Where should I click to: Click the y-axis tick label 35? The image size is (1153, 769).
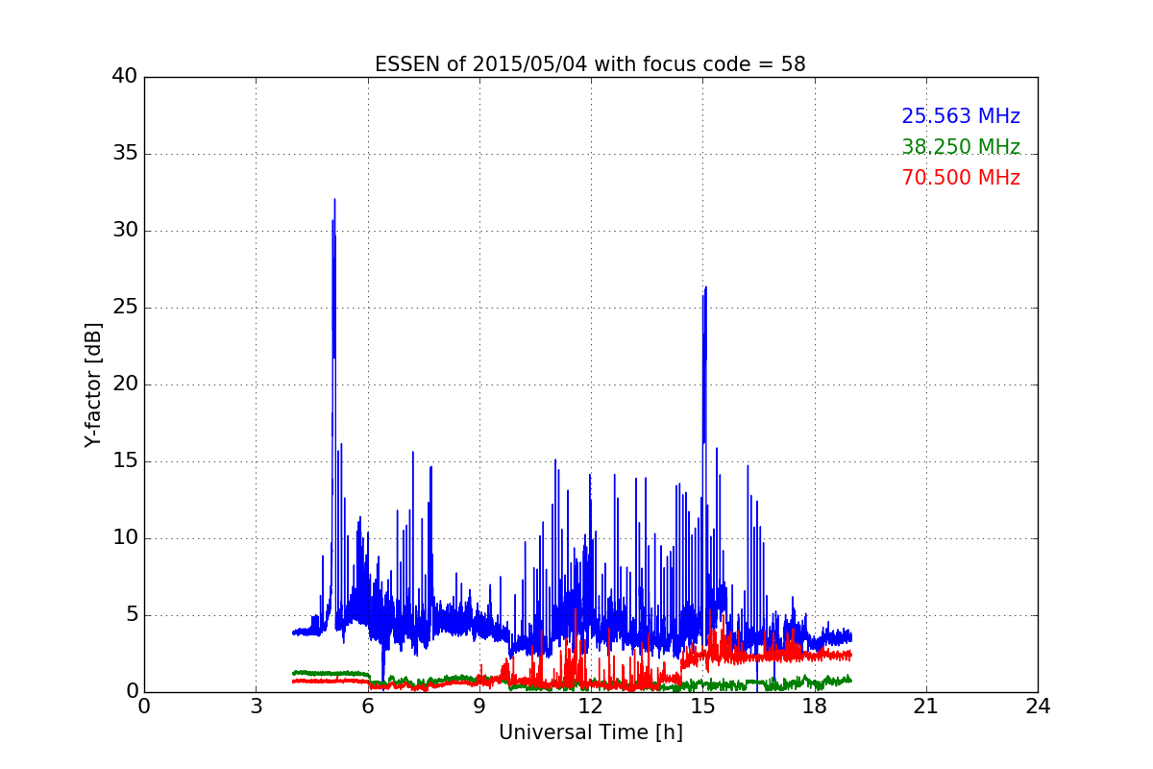pos(125,154)
